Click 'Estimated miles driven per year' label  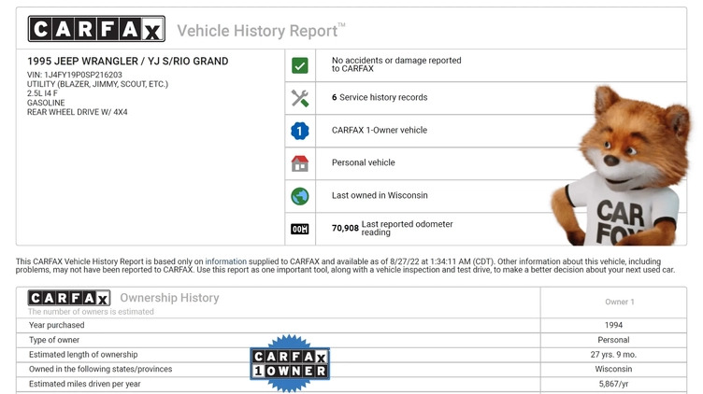(x=85, y=384)
